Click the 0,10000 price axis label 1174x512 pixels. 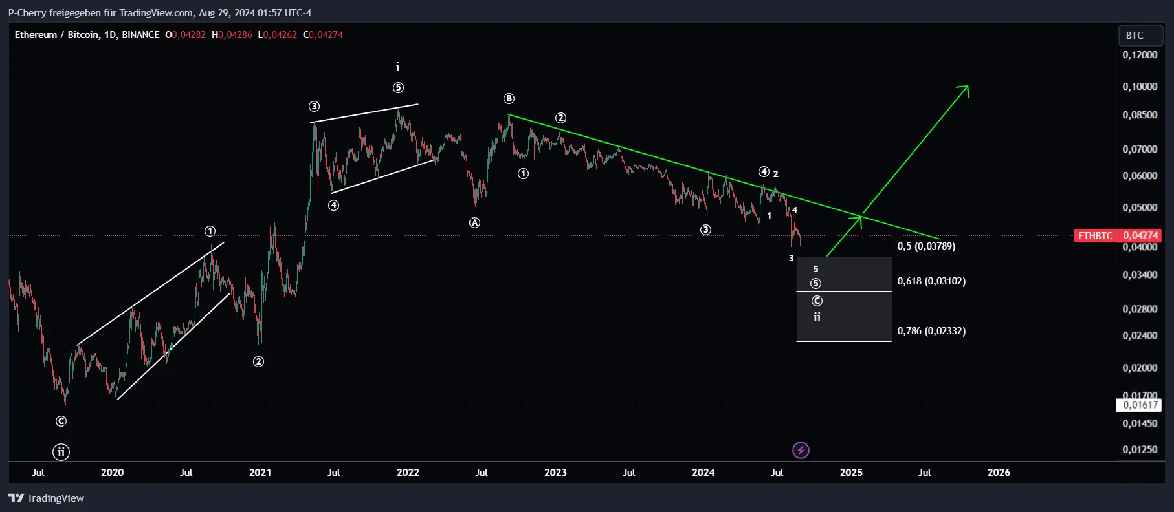click(1140, 87)
